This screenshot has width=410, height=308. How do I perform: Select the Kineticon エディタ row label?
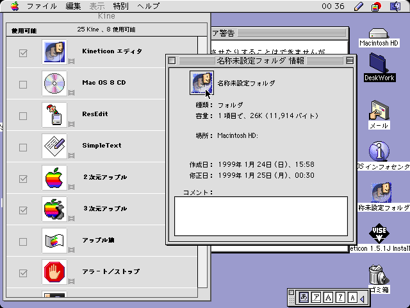pyautogui.click(x=112, y=51)
